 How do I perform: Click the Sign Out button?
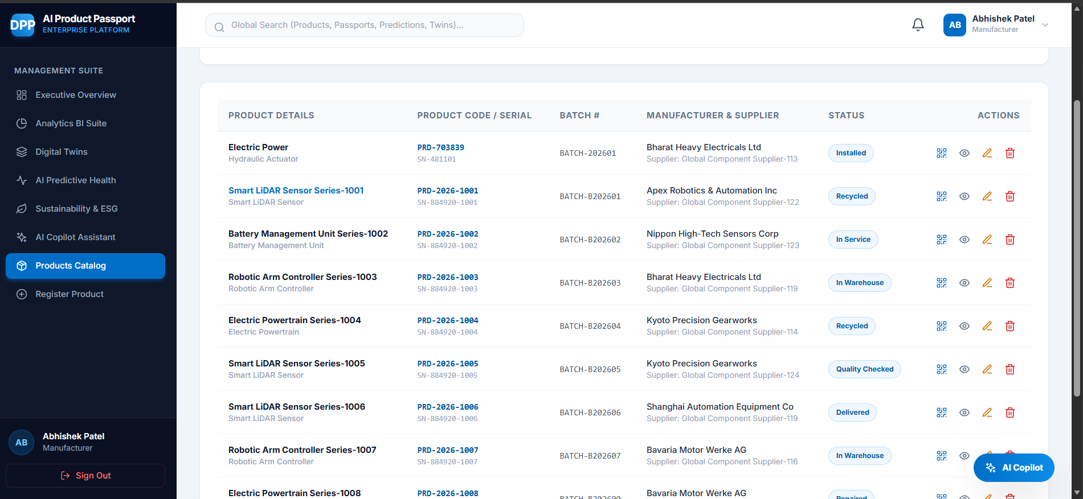pos(85,476)
